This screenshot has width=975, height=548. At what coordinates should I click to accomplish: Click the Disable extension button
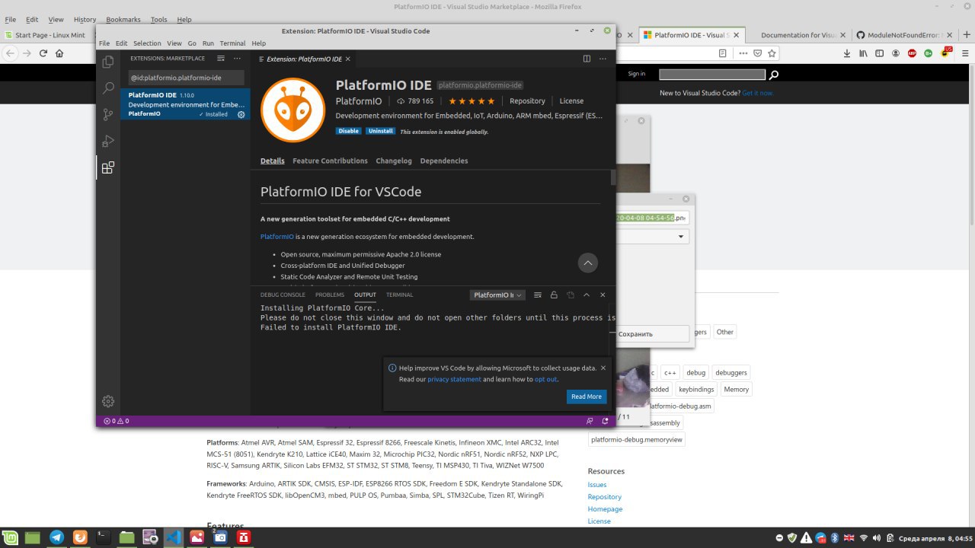pyautogui.click(x=349, y=131)
